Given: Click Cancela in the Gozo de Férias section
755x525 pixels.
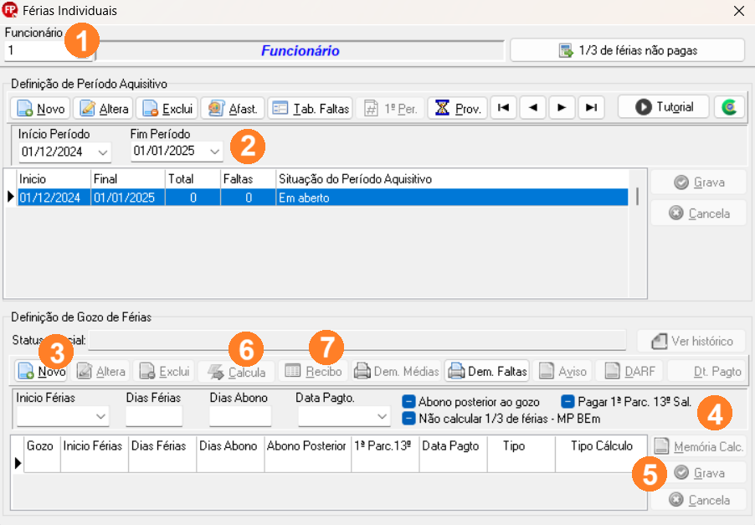Looking at the screenshot, I should tap(699, 500).
